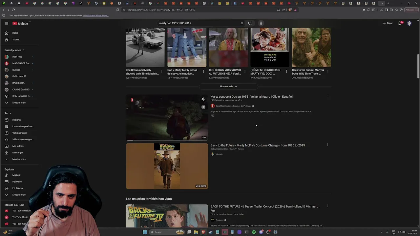Screen dimensions: 420x236
Task: Open the YouTube hamburger guide menu
Action: (6, 23)
